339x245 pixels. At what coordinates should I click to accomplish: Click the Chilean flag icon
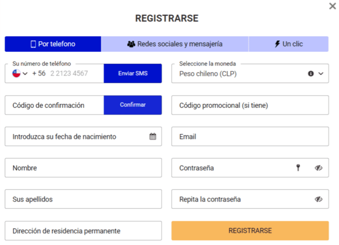[x=16, y=73]
